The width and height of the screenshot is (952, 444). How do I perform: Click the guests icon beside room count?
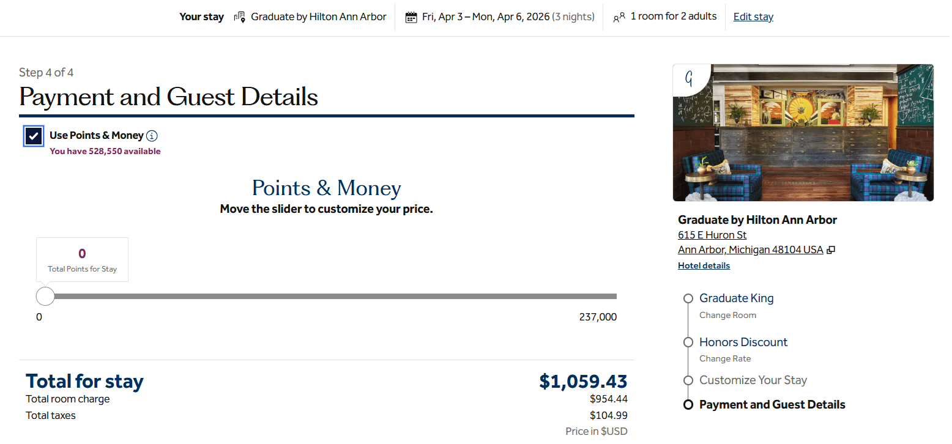pos(619,17)
